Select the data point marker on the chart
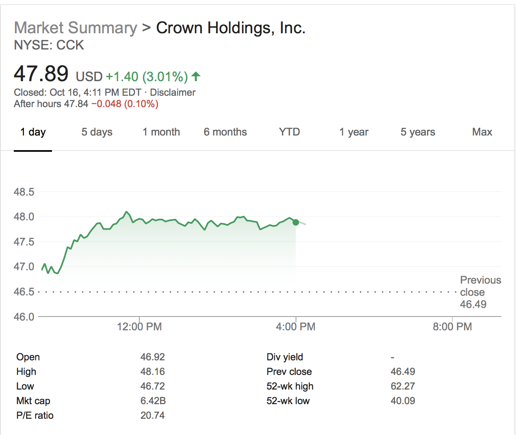Screen dimensions: 516x435 click(x=296, y=222)
